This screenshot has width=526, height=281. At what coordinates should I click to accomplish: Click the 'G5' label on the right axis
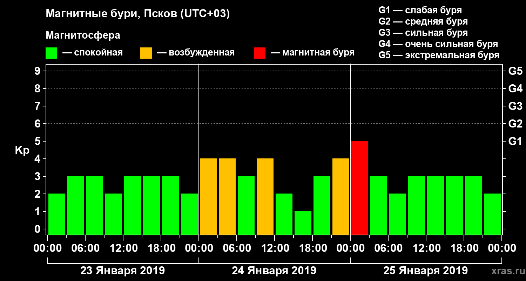tap(515, 71)
